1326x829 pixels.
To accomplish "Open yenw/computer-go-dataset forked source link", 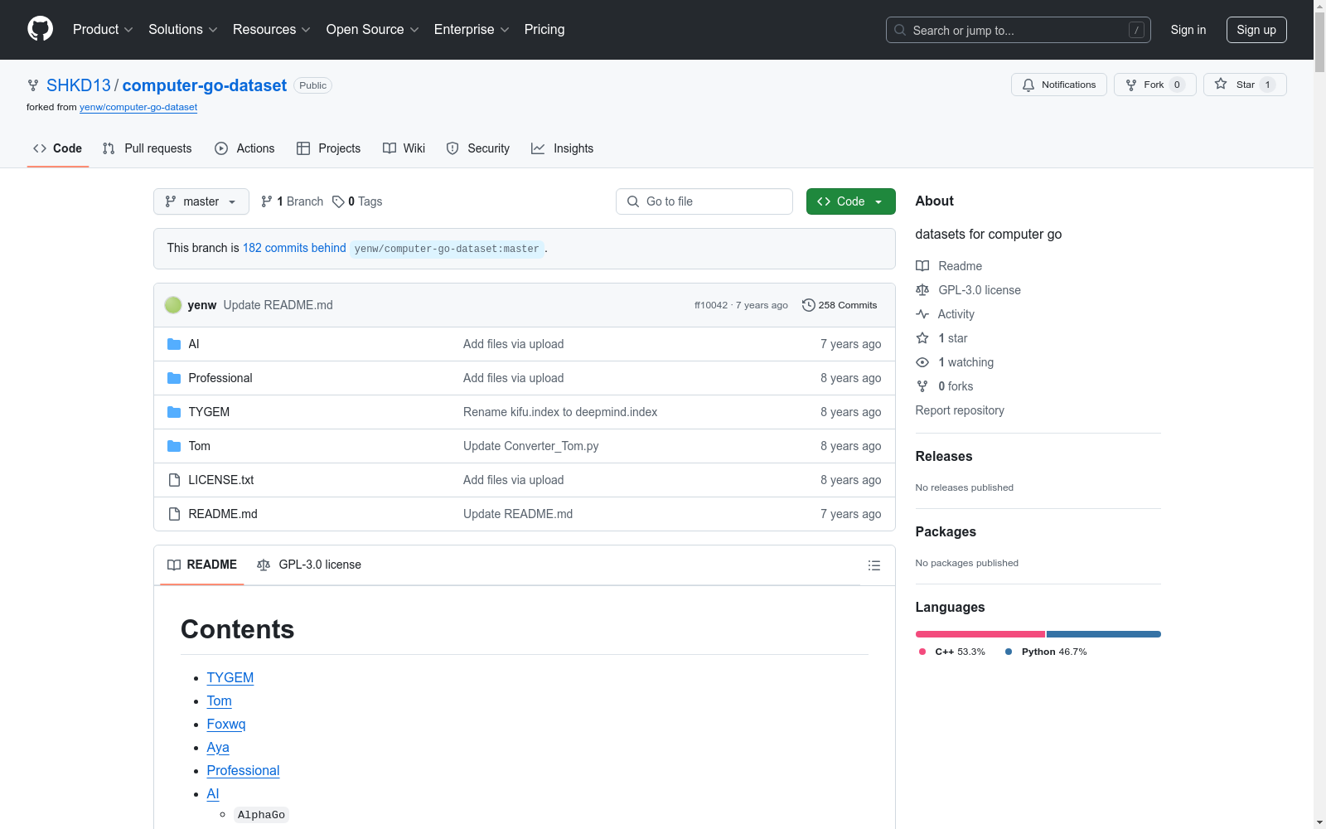I will pos(138,107).
